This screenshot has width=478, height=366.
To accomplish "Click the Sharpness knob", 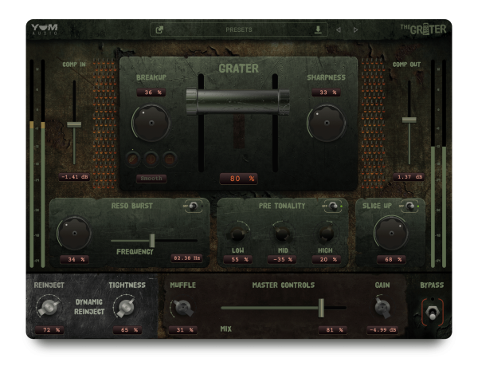I will [x=327, y=123].
